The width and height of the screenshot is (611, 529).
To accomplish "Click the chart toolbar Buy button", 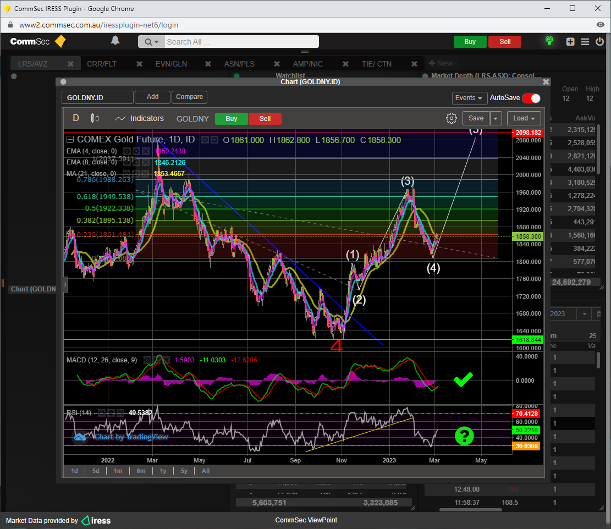I will click(232, 119).
